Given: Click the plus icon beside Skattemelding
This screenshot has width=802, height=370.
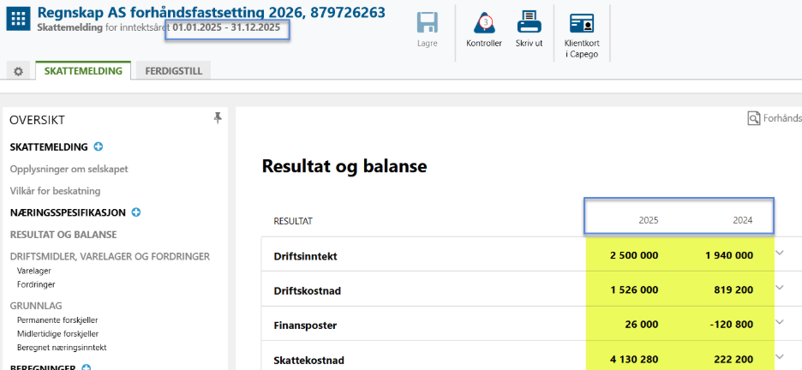Looking at the screenshot, I should point(99,147).
